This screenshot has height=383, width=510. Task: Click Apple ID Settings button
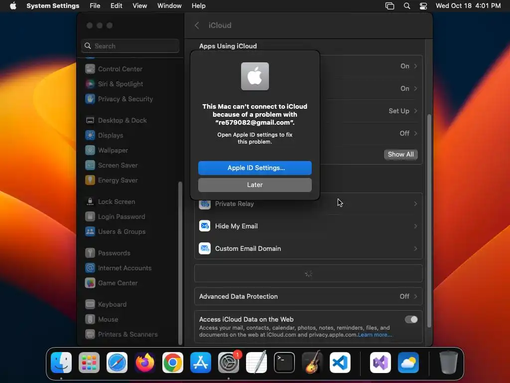[x=255, y=168]
